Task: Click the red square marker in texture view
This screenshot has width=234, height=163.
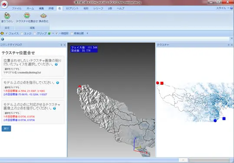Action: [x=162, y=83]
